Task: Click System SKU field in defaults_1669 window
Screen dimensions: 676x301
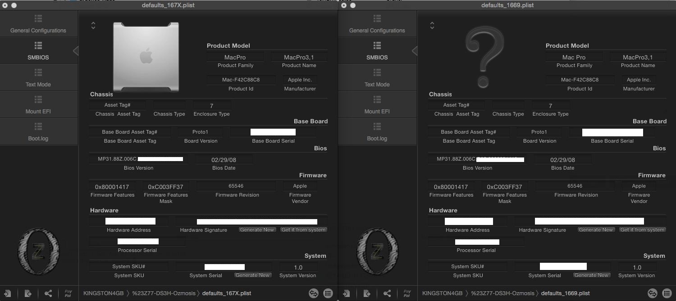Action: pos(467,266)
